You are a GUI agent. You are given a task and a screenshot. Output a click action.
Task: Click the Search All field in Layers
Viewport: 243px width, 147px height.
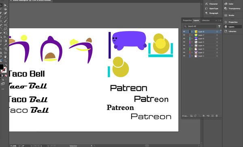click(200, 26)
